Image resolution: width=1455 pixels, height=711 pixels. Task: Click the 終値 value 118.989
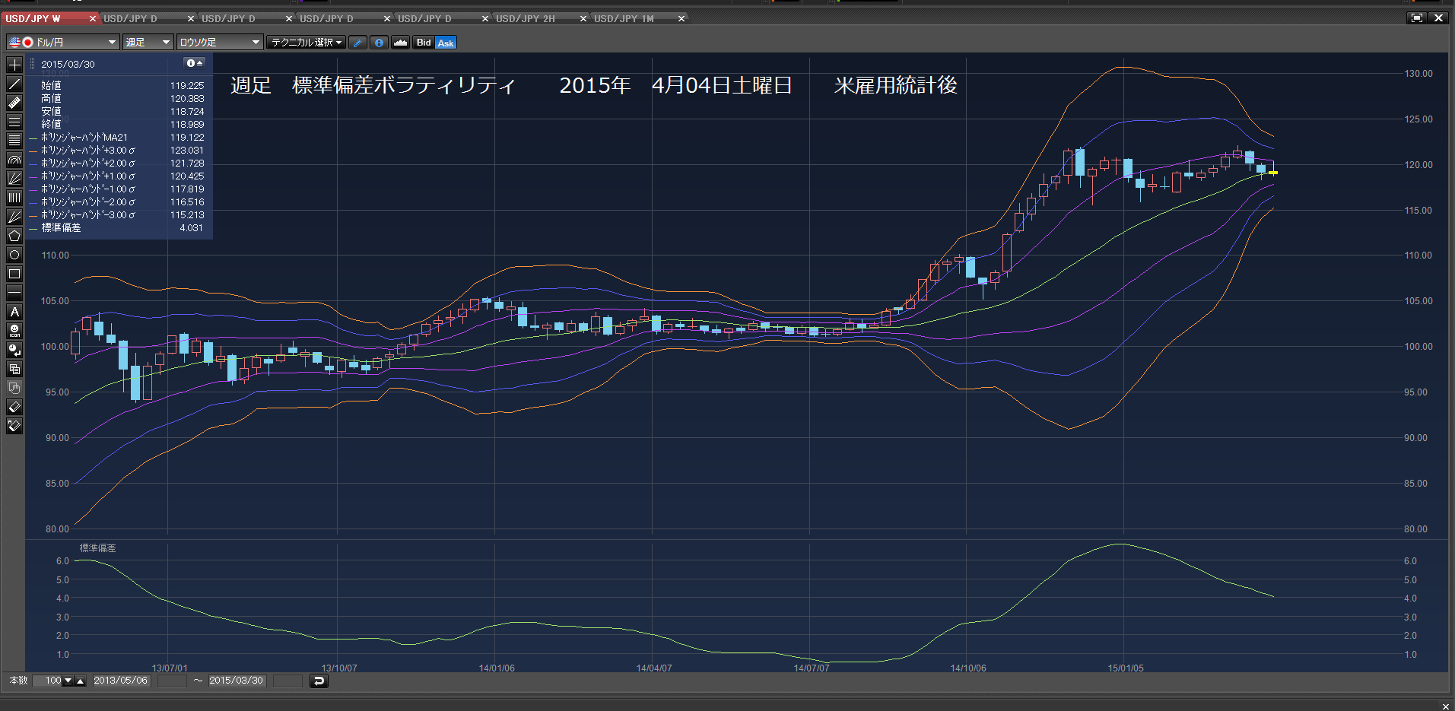tap(187, 125)
